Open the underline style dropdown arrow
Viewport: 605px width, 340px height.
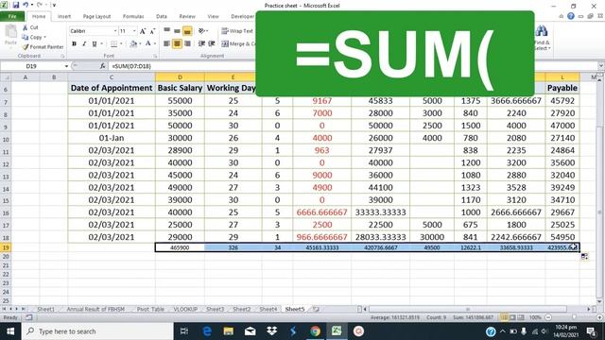101,44
